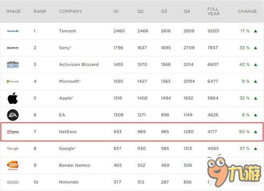Click the Activision Blizzard company name
The height and width of the screenshot is (191, 264).
pos(79,64)
